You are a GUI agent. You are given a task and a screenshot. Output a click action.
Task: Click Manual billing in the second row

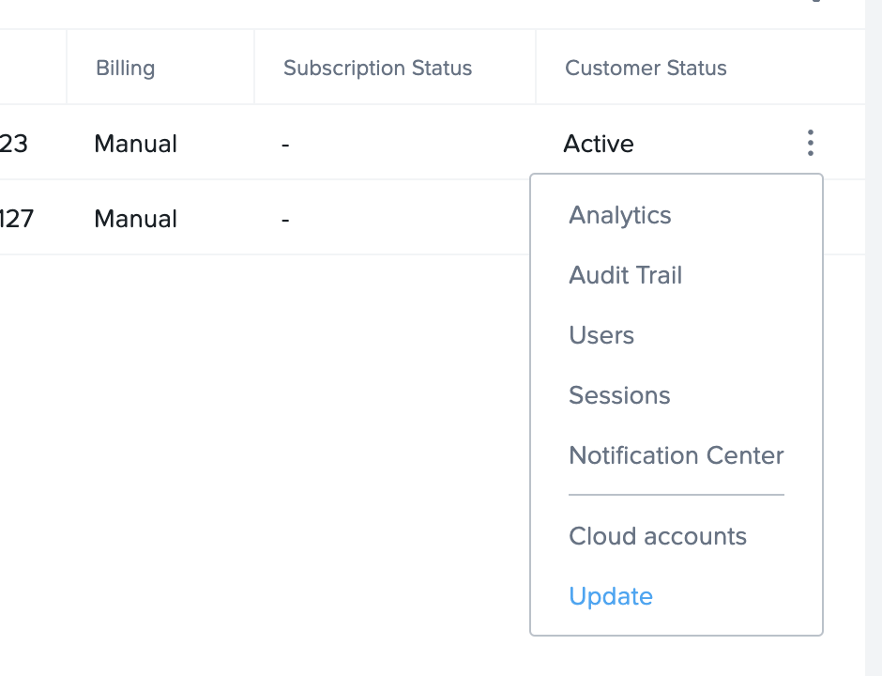tap(135, 219)
